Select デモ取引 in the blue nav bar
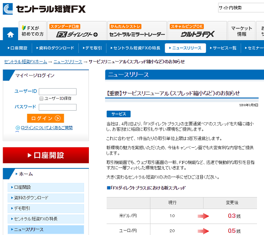Viewport: 264px width, 235px height. pos(92,48)
